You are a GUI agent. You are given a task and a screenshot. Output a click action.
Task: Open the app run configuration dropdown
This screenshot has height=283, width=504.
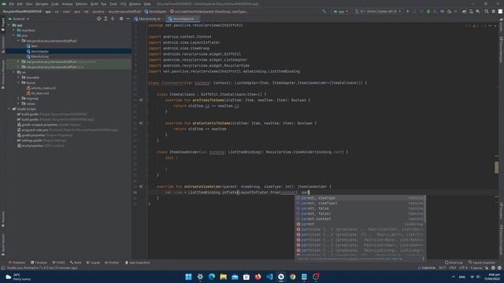coord(341,11)
